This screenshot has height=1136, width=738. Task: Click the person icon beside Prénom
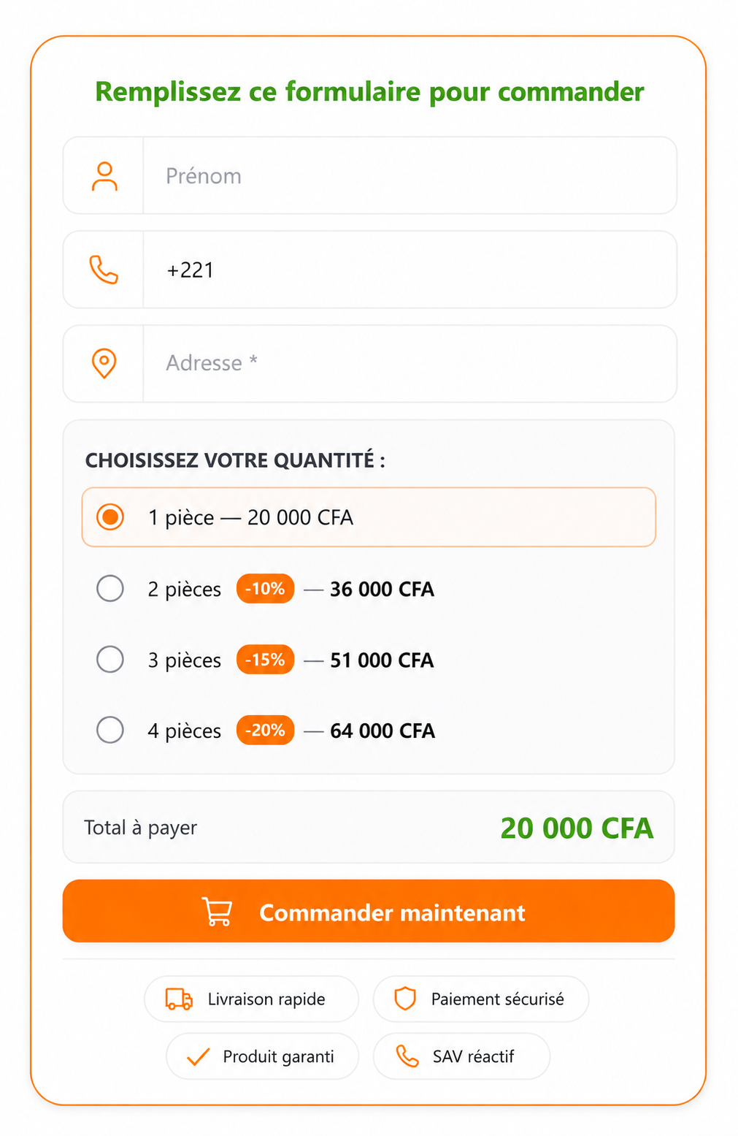pos(104,176)
